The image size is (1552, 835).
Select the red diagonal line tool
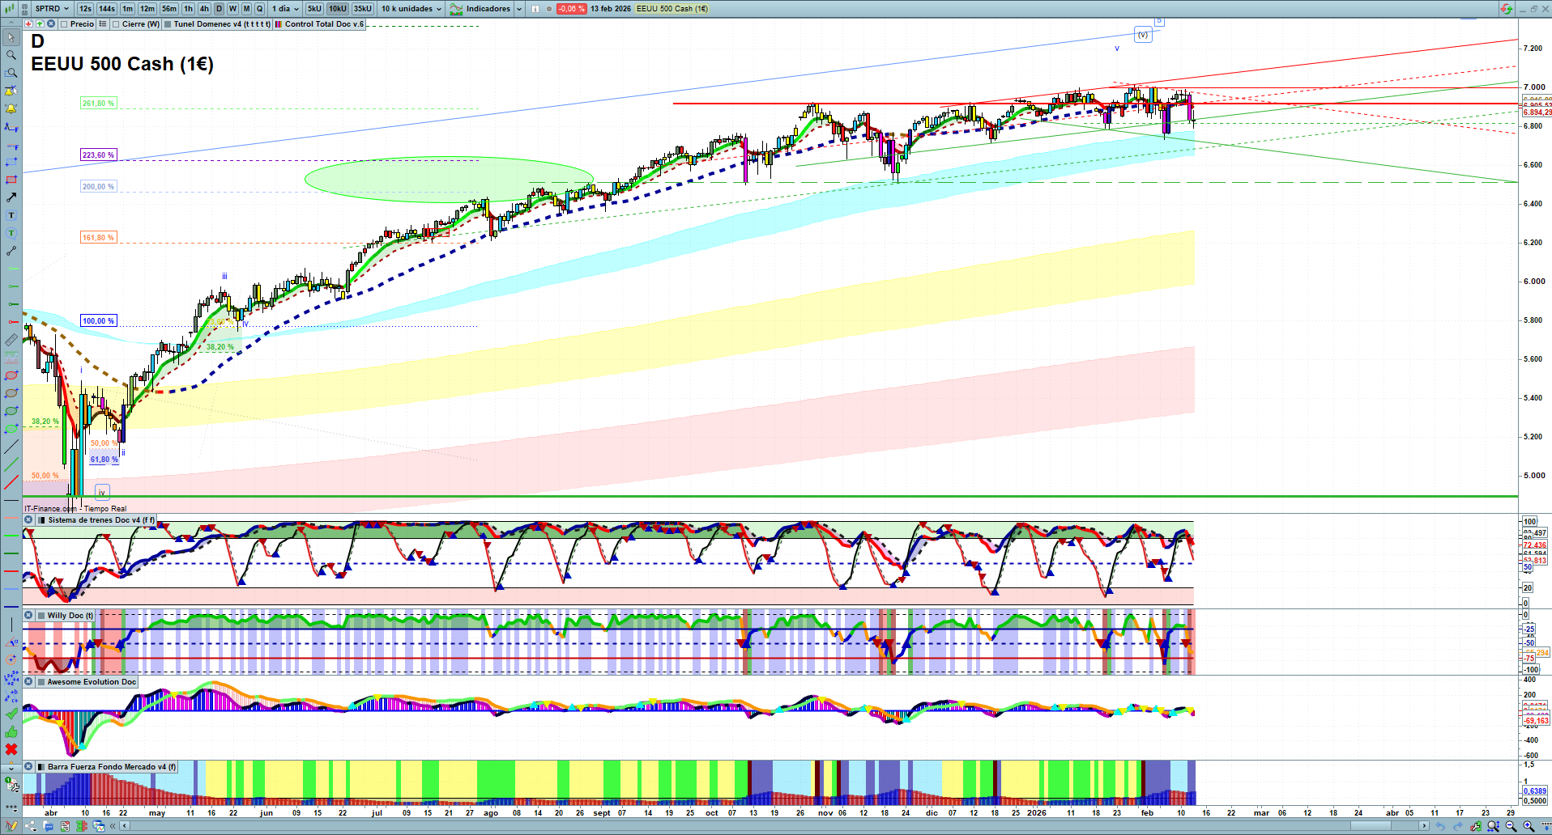11,482
